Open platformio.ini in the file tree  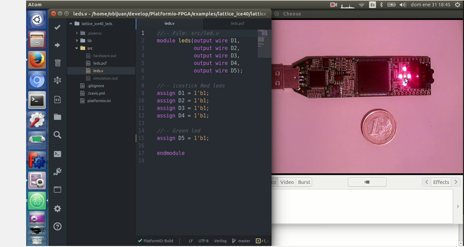(99, 101)
